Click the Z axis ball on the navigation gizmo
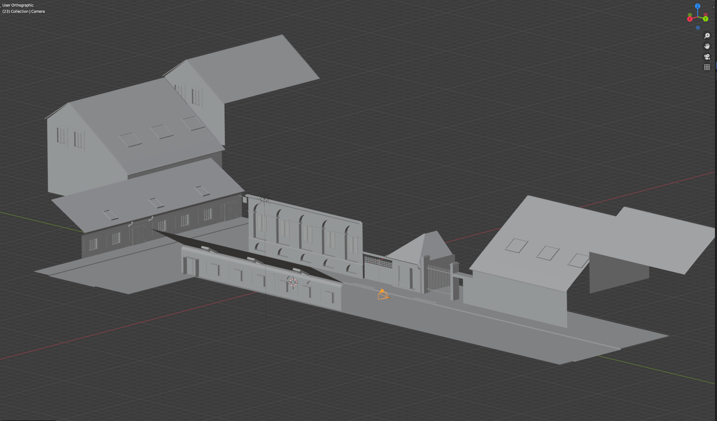 coord(698,6)
